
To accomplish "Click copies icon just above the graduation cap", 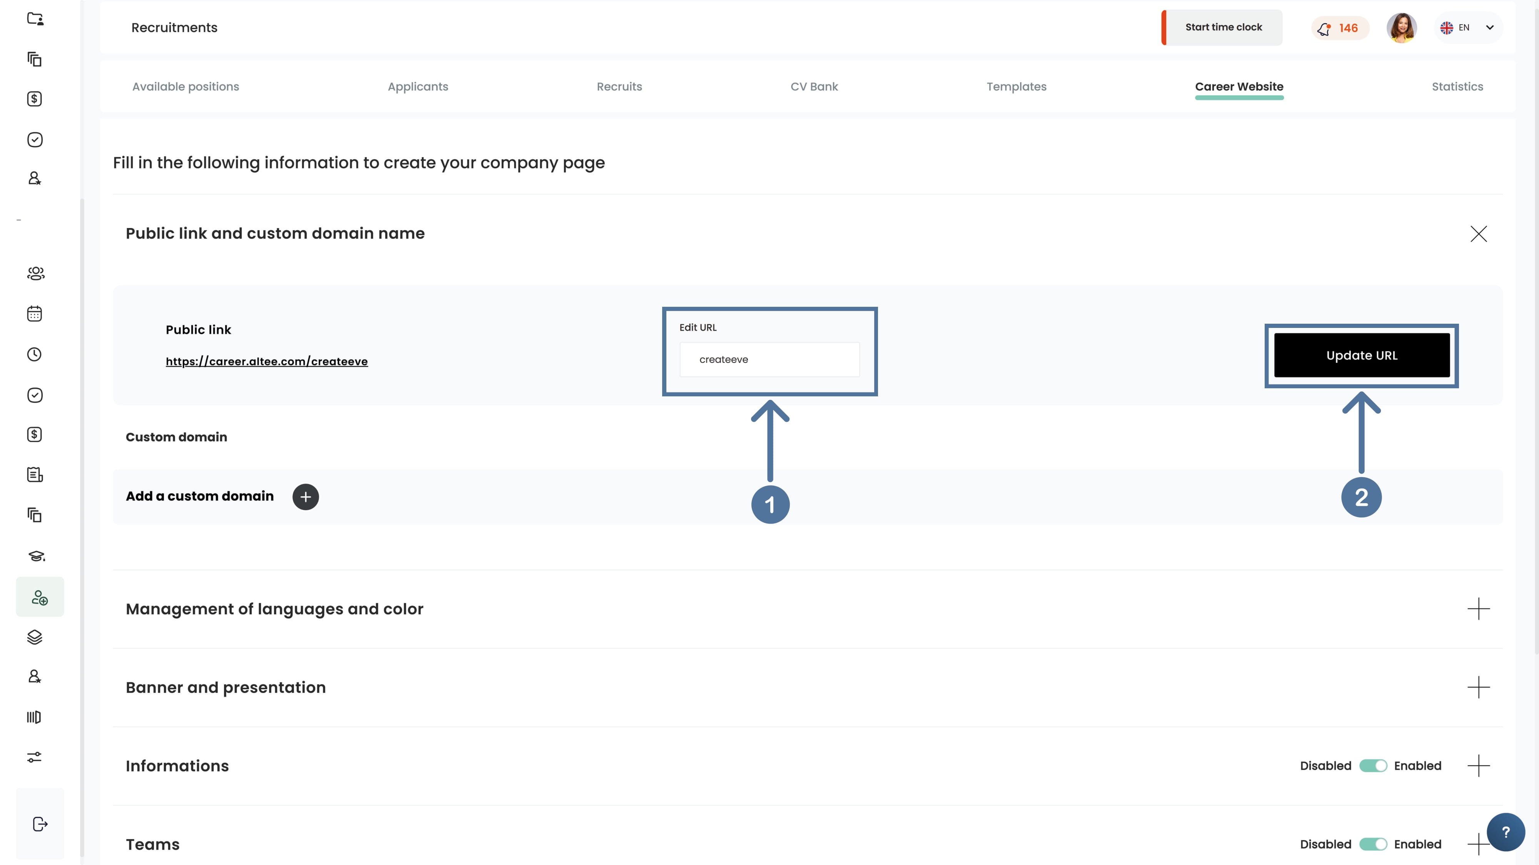I will tap(35, 515).
